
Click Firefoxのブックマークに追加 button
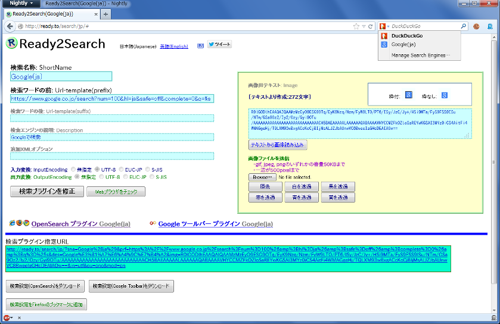pos(46,304)
